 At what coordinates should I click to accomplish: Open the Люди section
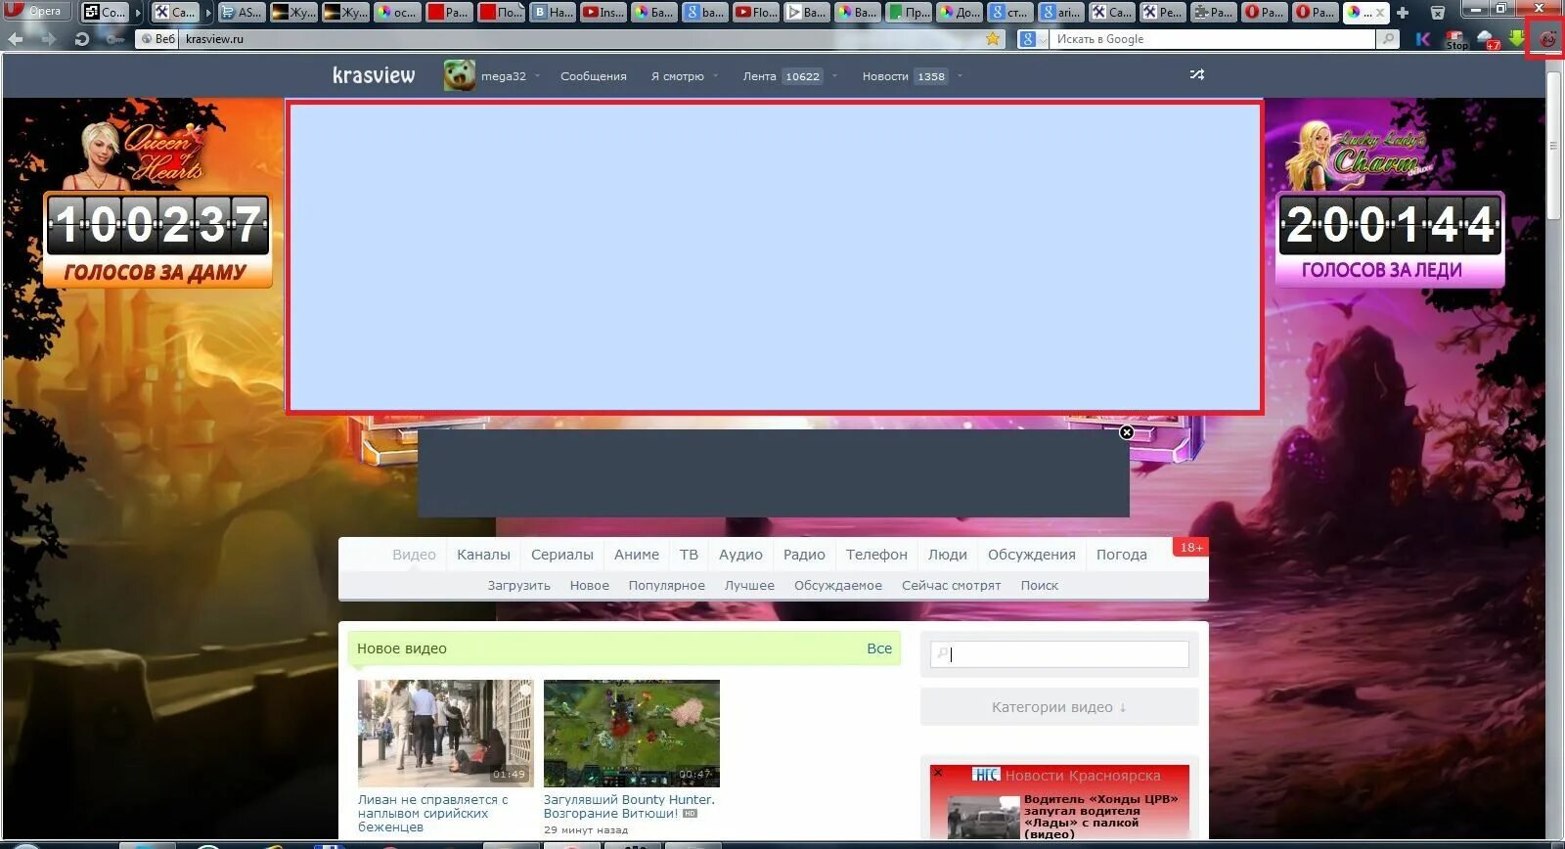click(x=948, y=555)
